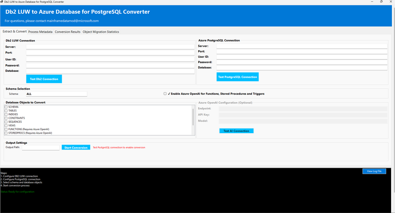The image size is (395, 213).
Task: Check the STOREDPROCS (Requires Azure OpenAI) checkbox
Action: [x=6, y=133]
